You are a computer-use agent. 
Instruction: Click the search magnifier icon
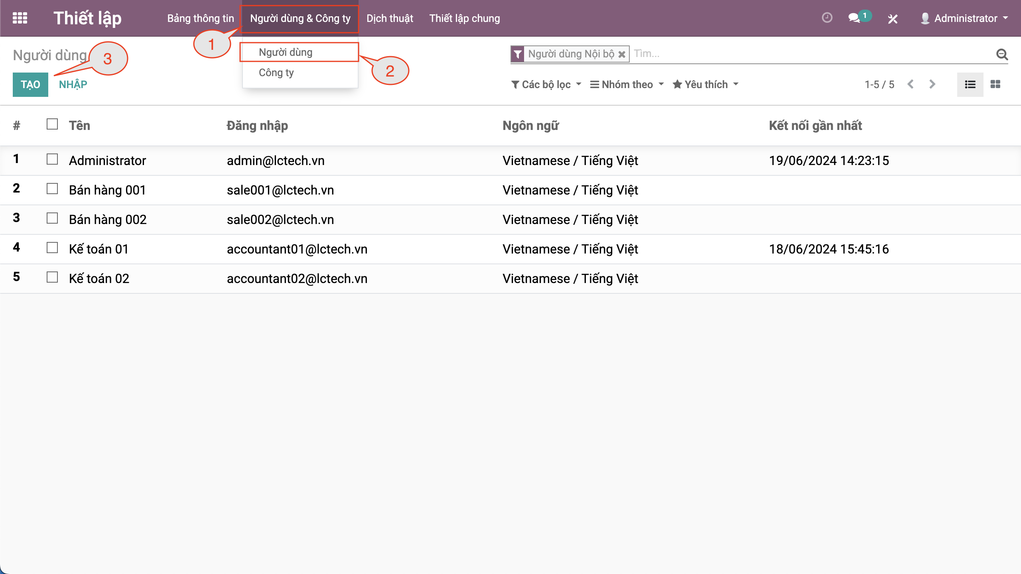click(1002, 54)
